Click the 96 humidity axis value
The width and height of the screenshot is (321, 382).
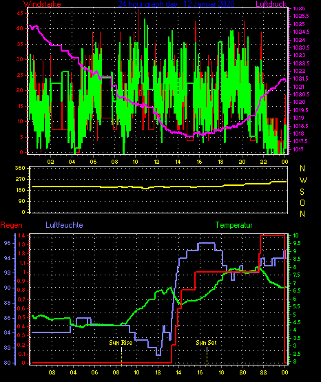(8, 243)
